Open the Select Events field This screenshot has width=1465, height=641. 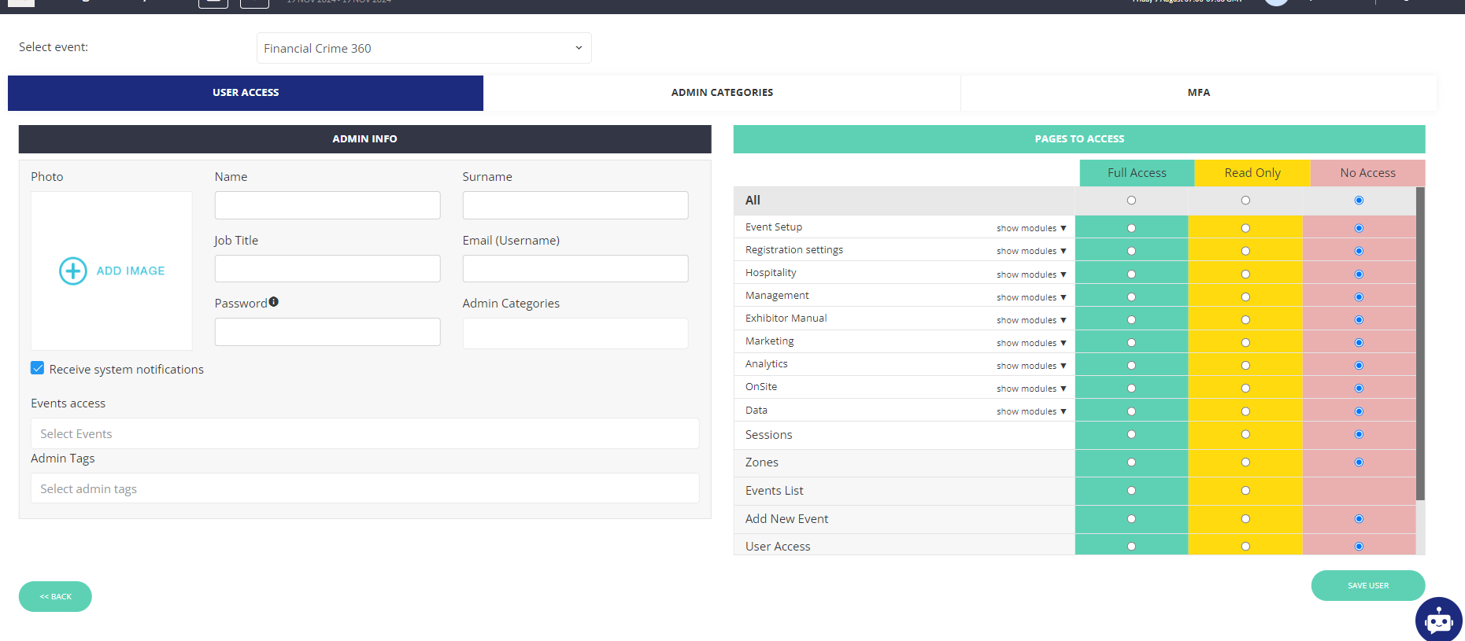point(364,433)
